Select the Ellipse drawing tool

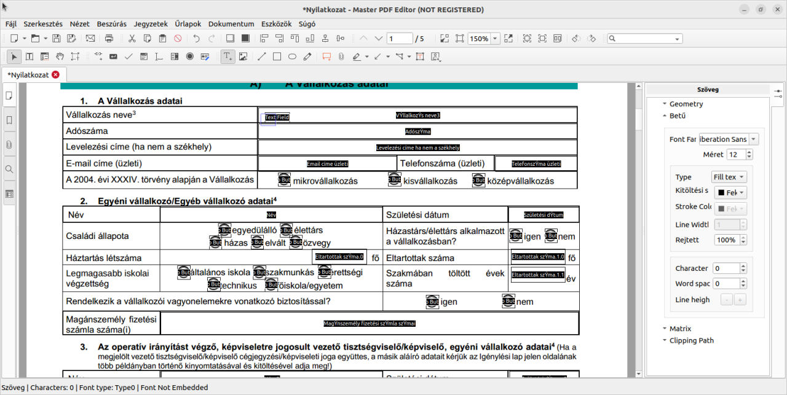292,57
